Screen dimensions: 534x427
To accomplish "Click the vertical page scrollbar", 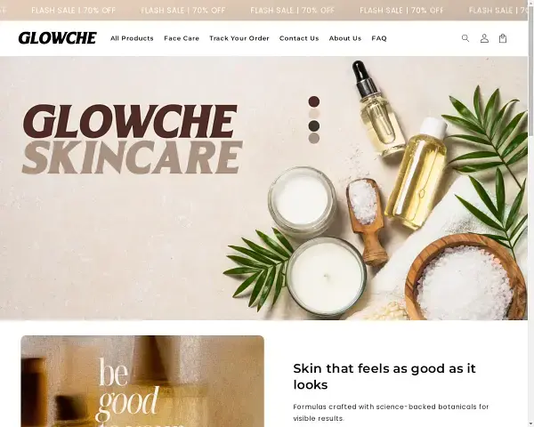I will 530,213.
